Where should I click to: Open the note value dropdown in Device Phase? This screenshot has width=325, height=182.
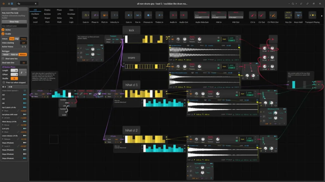(23, 72)
